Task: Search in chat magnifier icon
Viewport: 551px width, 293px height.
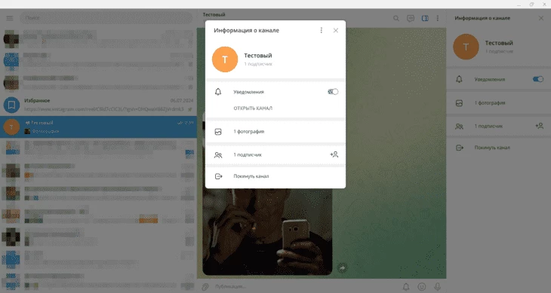Action: (396, 18)
